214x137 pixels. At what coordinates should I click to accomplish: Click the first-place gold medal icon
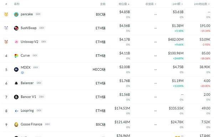click(6, 14)
